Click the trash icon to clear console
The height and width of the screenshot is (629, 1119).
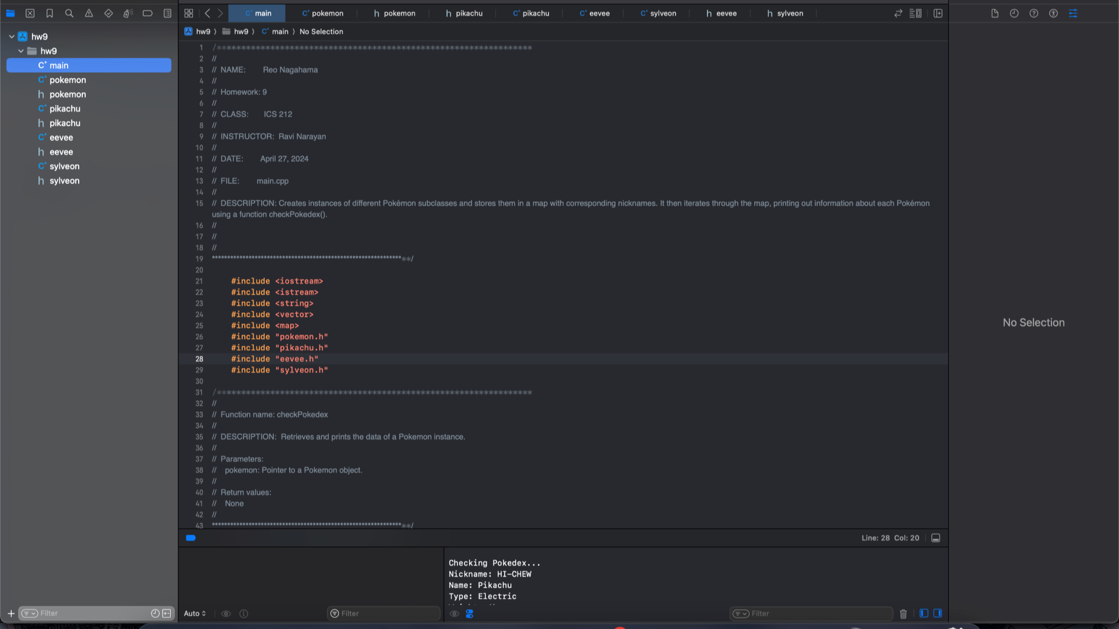[x=903, y=613]
